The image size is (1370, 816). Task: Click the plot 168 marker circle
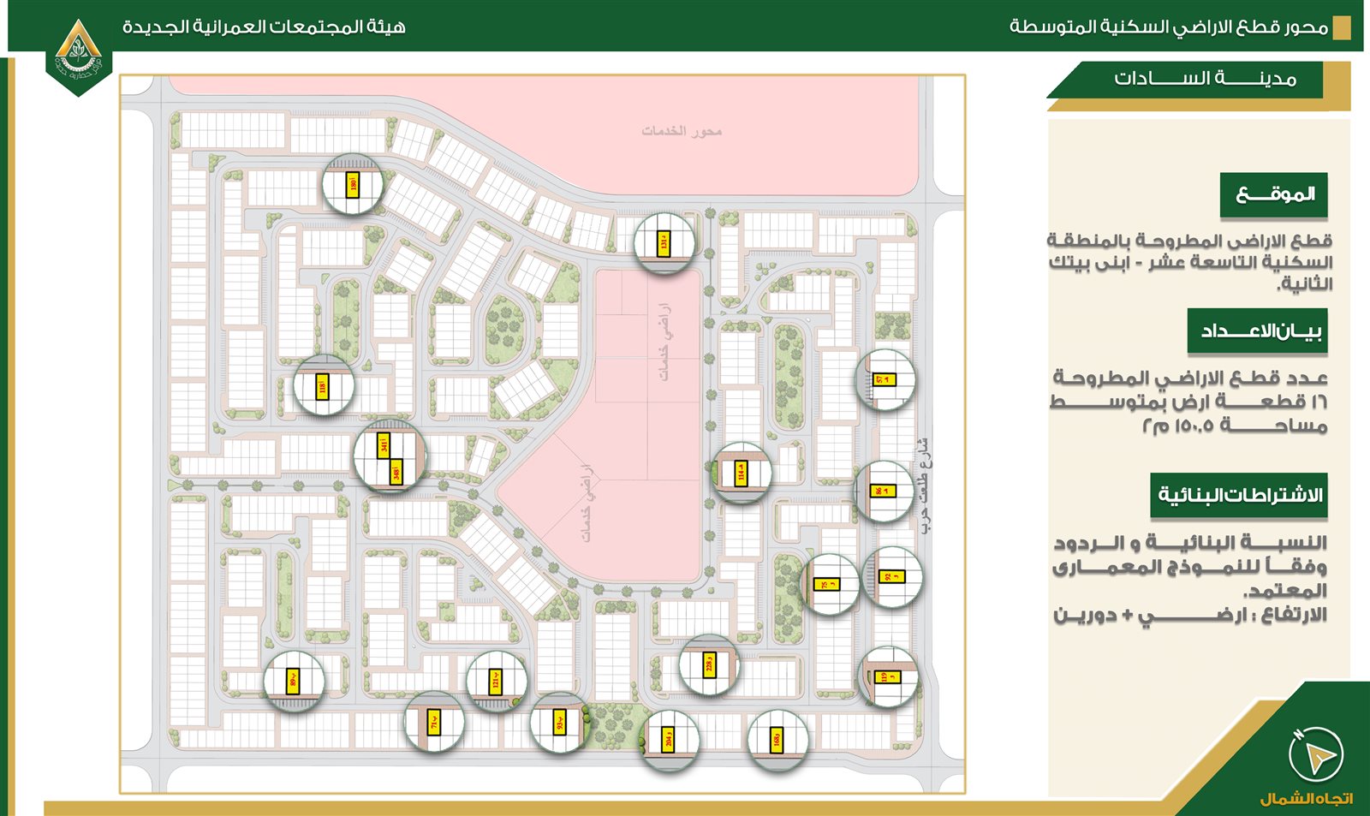coord(777,740)
